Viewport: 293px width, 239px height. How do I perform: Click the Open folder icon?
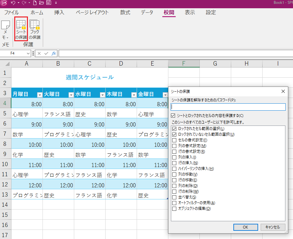coord(42,3)
